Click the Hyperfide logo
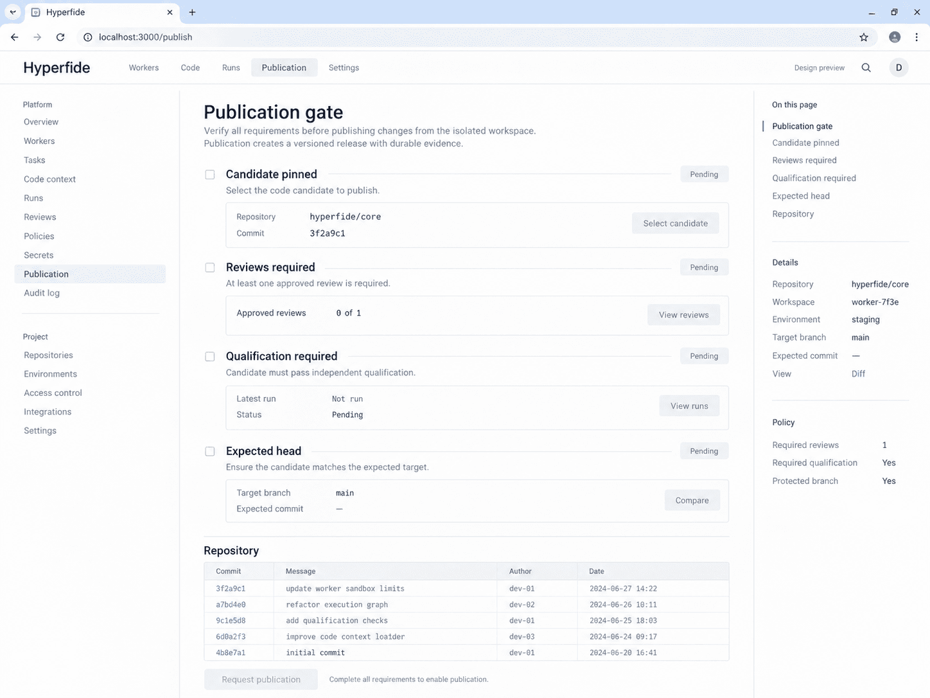The height and width of the screenshot is (698, 930). pos(57,67)
